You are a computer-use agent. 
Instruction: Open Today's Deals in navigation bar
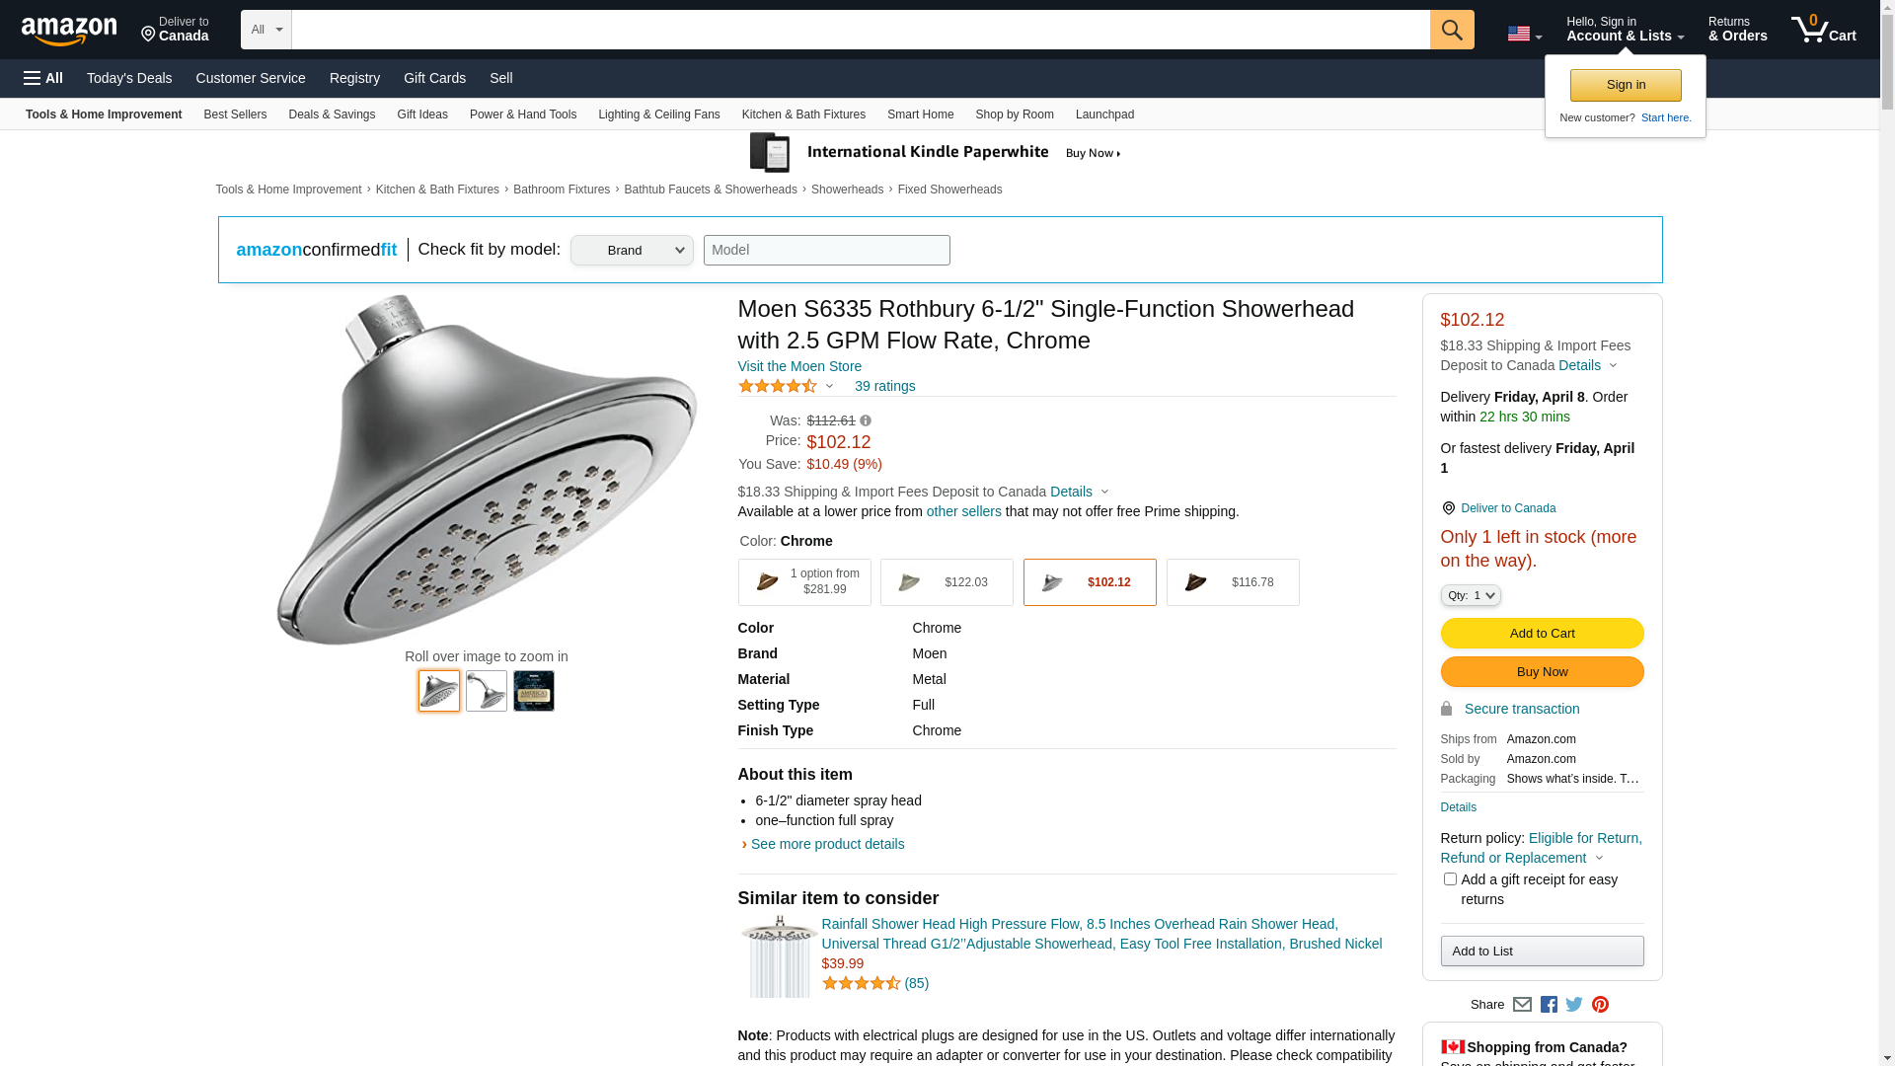(x=129, y=78)
